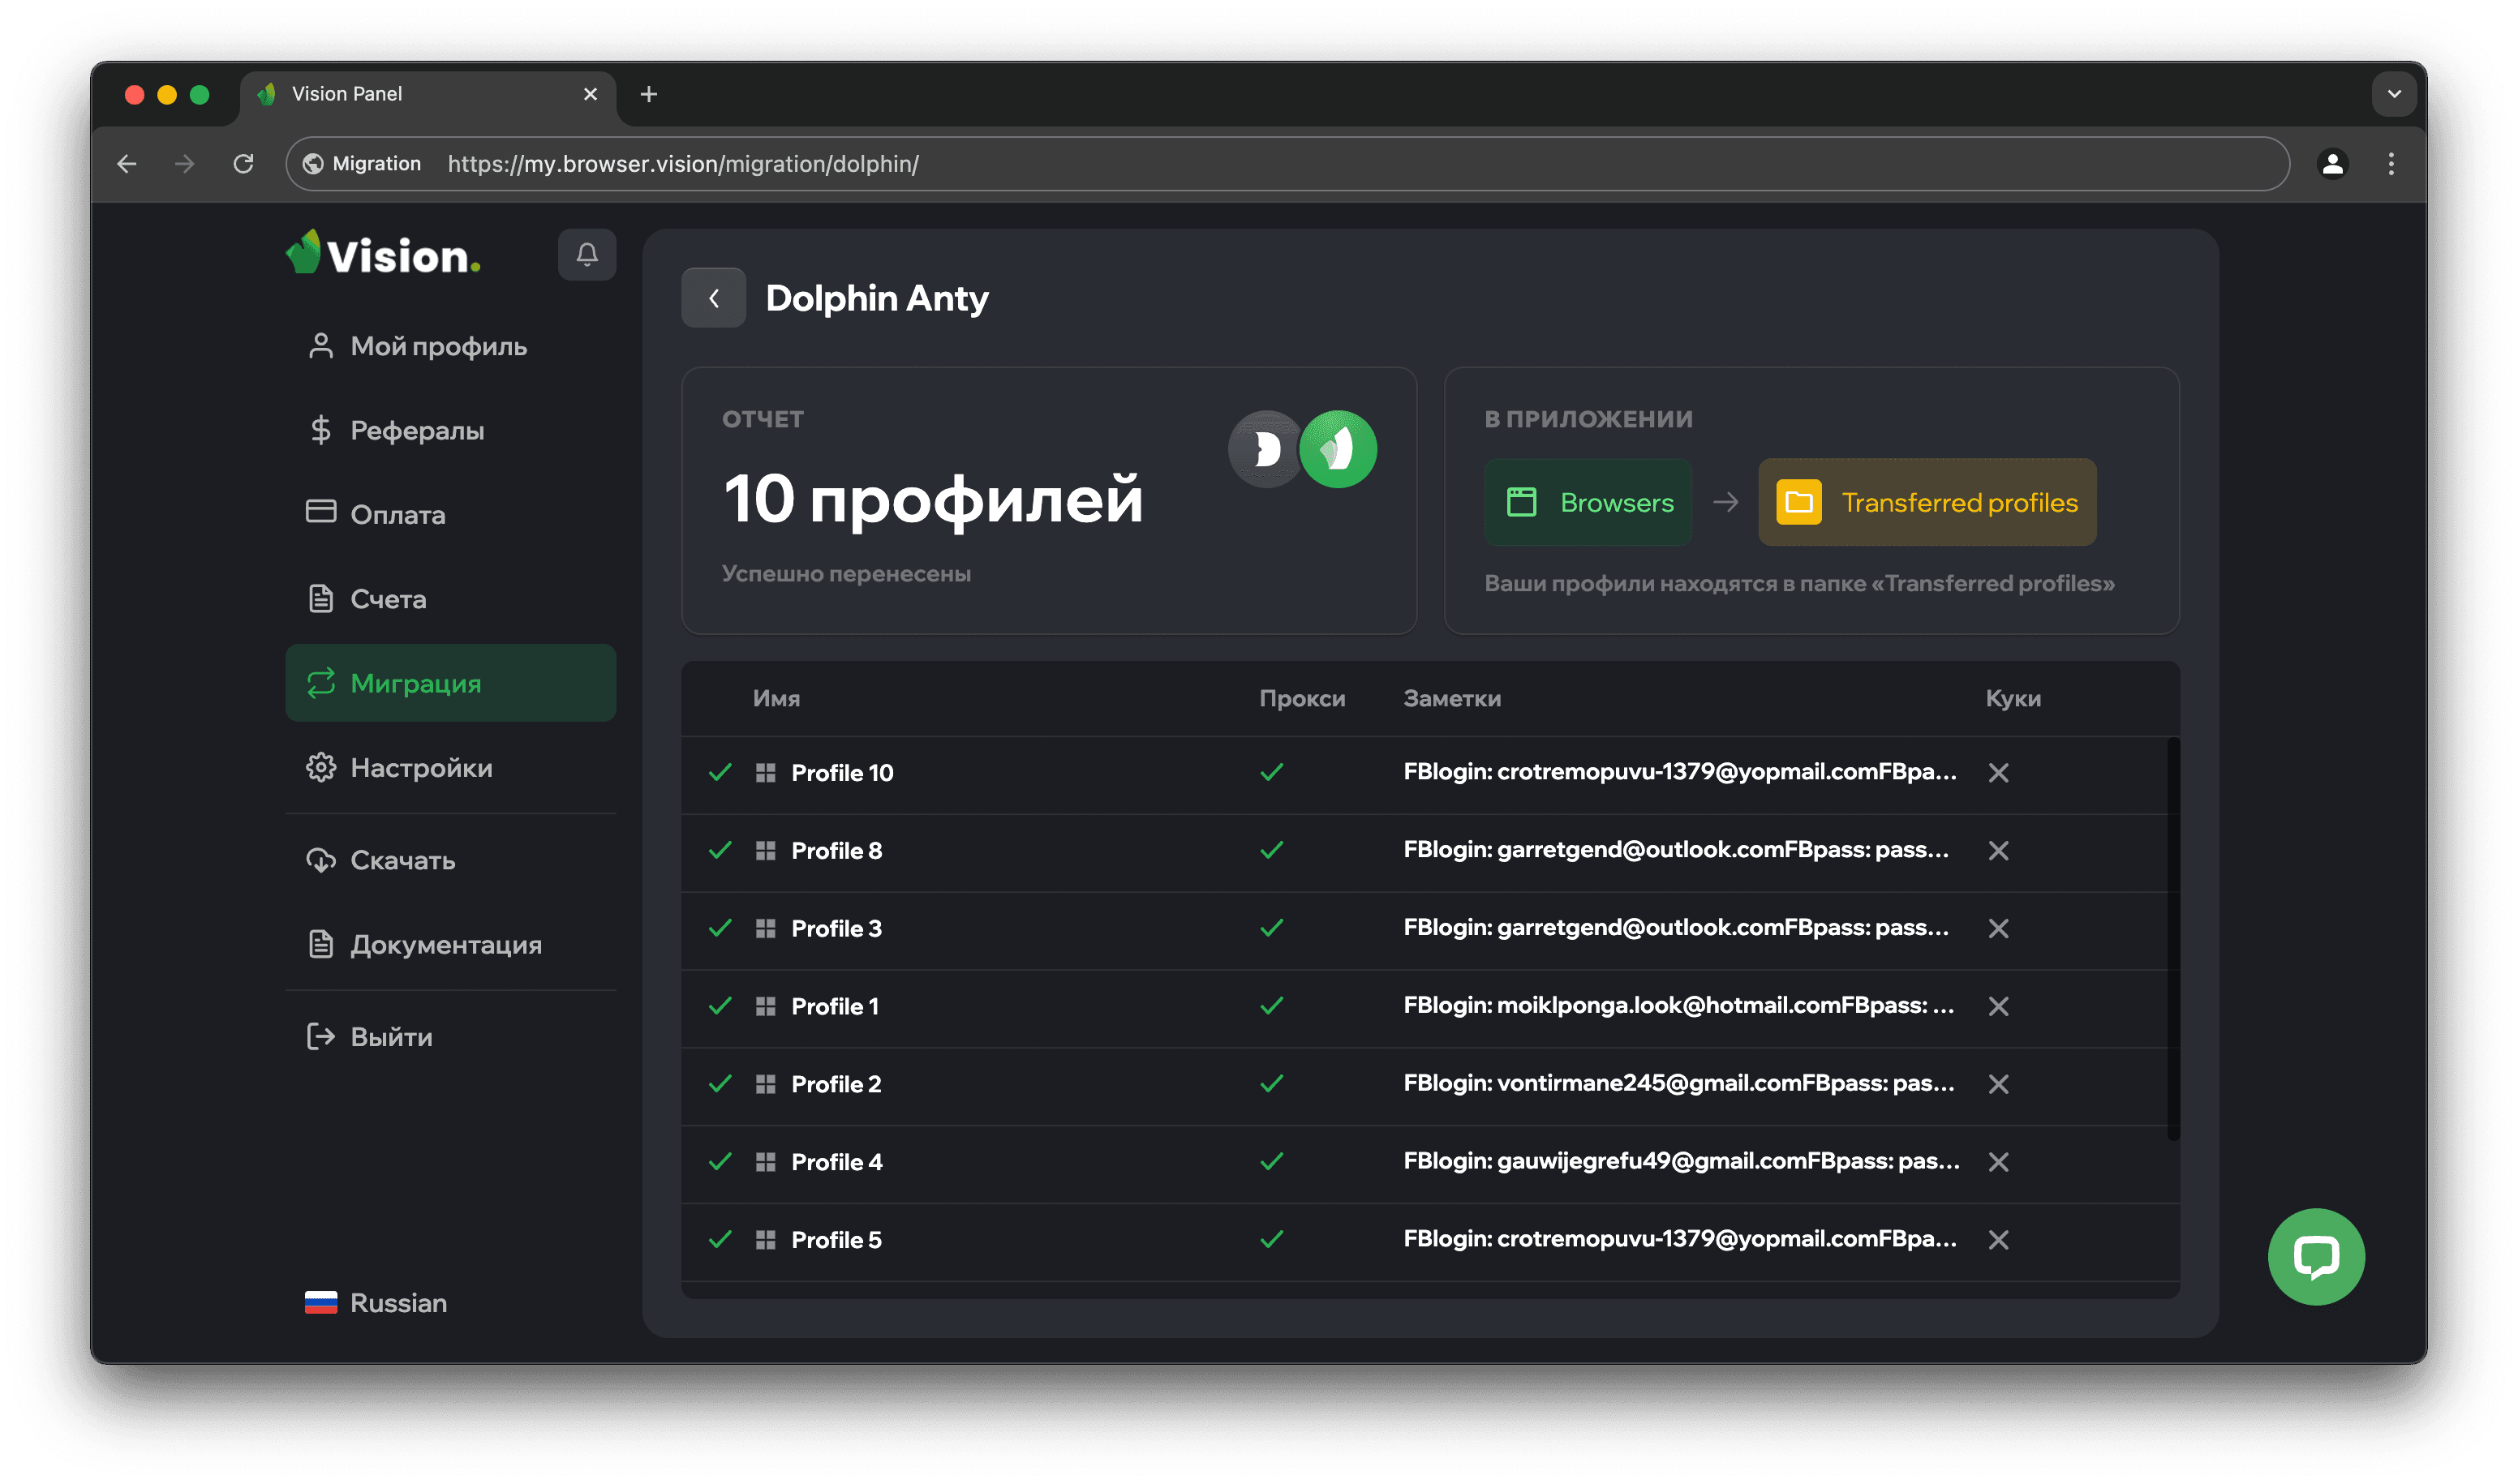The height and width of the screenshot is (1484, 2518).
Task: Select Счета in the sidebar
Action: coord(450,599)
